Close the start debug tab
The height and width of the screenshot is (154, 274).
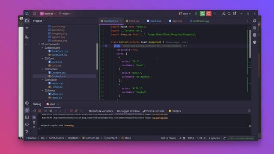(58, 104)
